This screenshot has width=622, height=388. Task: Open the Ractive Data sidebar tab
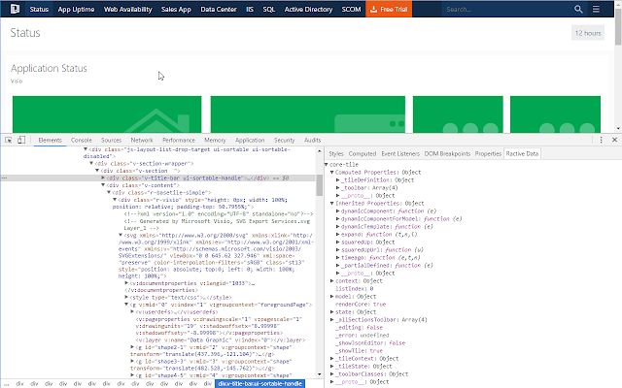[x=522, y=153]
